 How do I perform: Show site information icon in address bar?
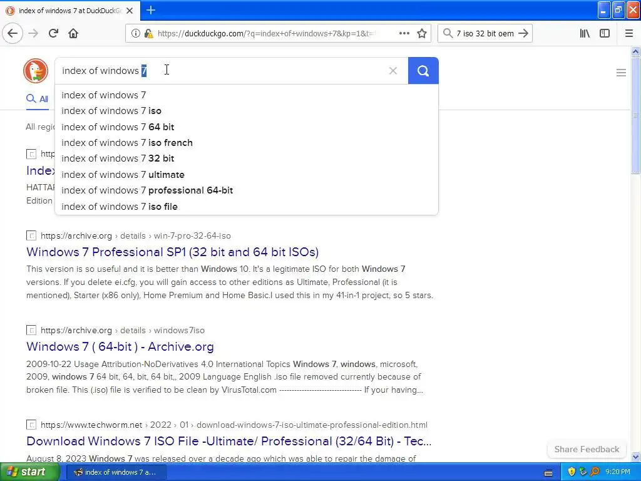(135, 34)
